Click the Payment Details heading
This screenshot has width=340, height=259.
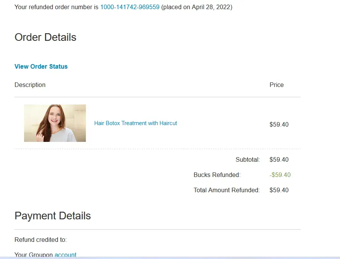(x=53, y=216)
